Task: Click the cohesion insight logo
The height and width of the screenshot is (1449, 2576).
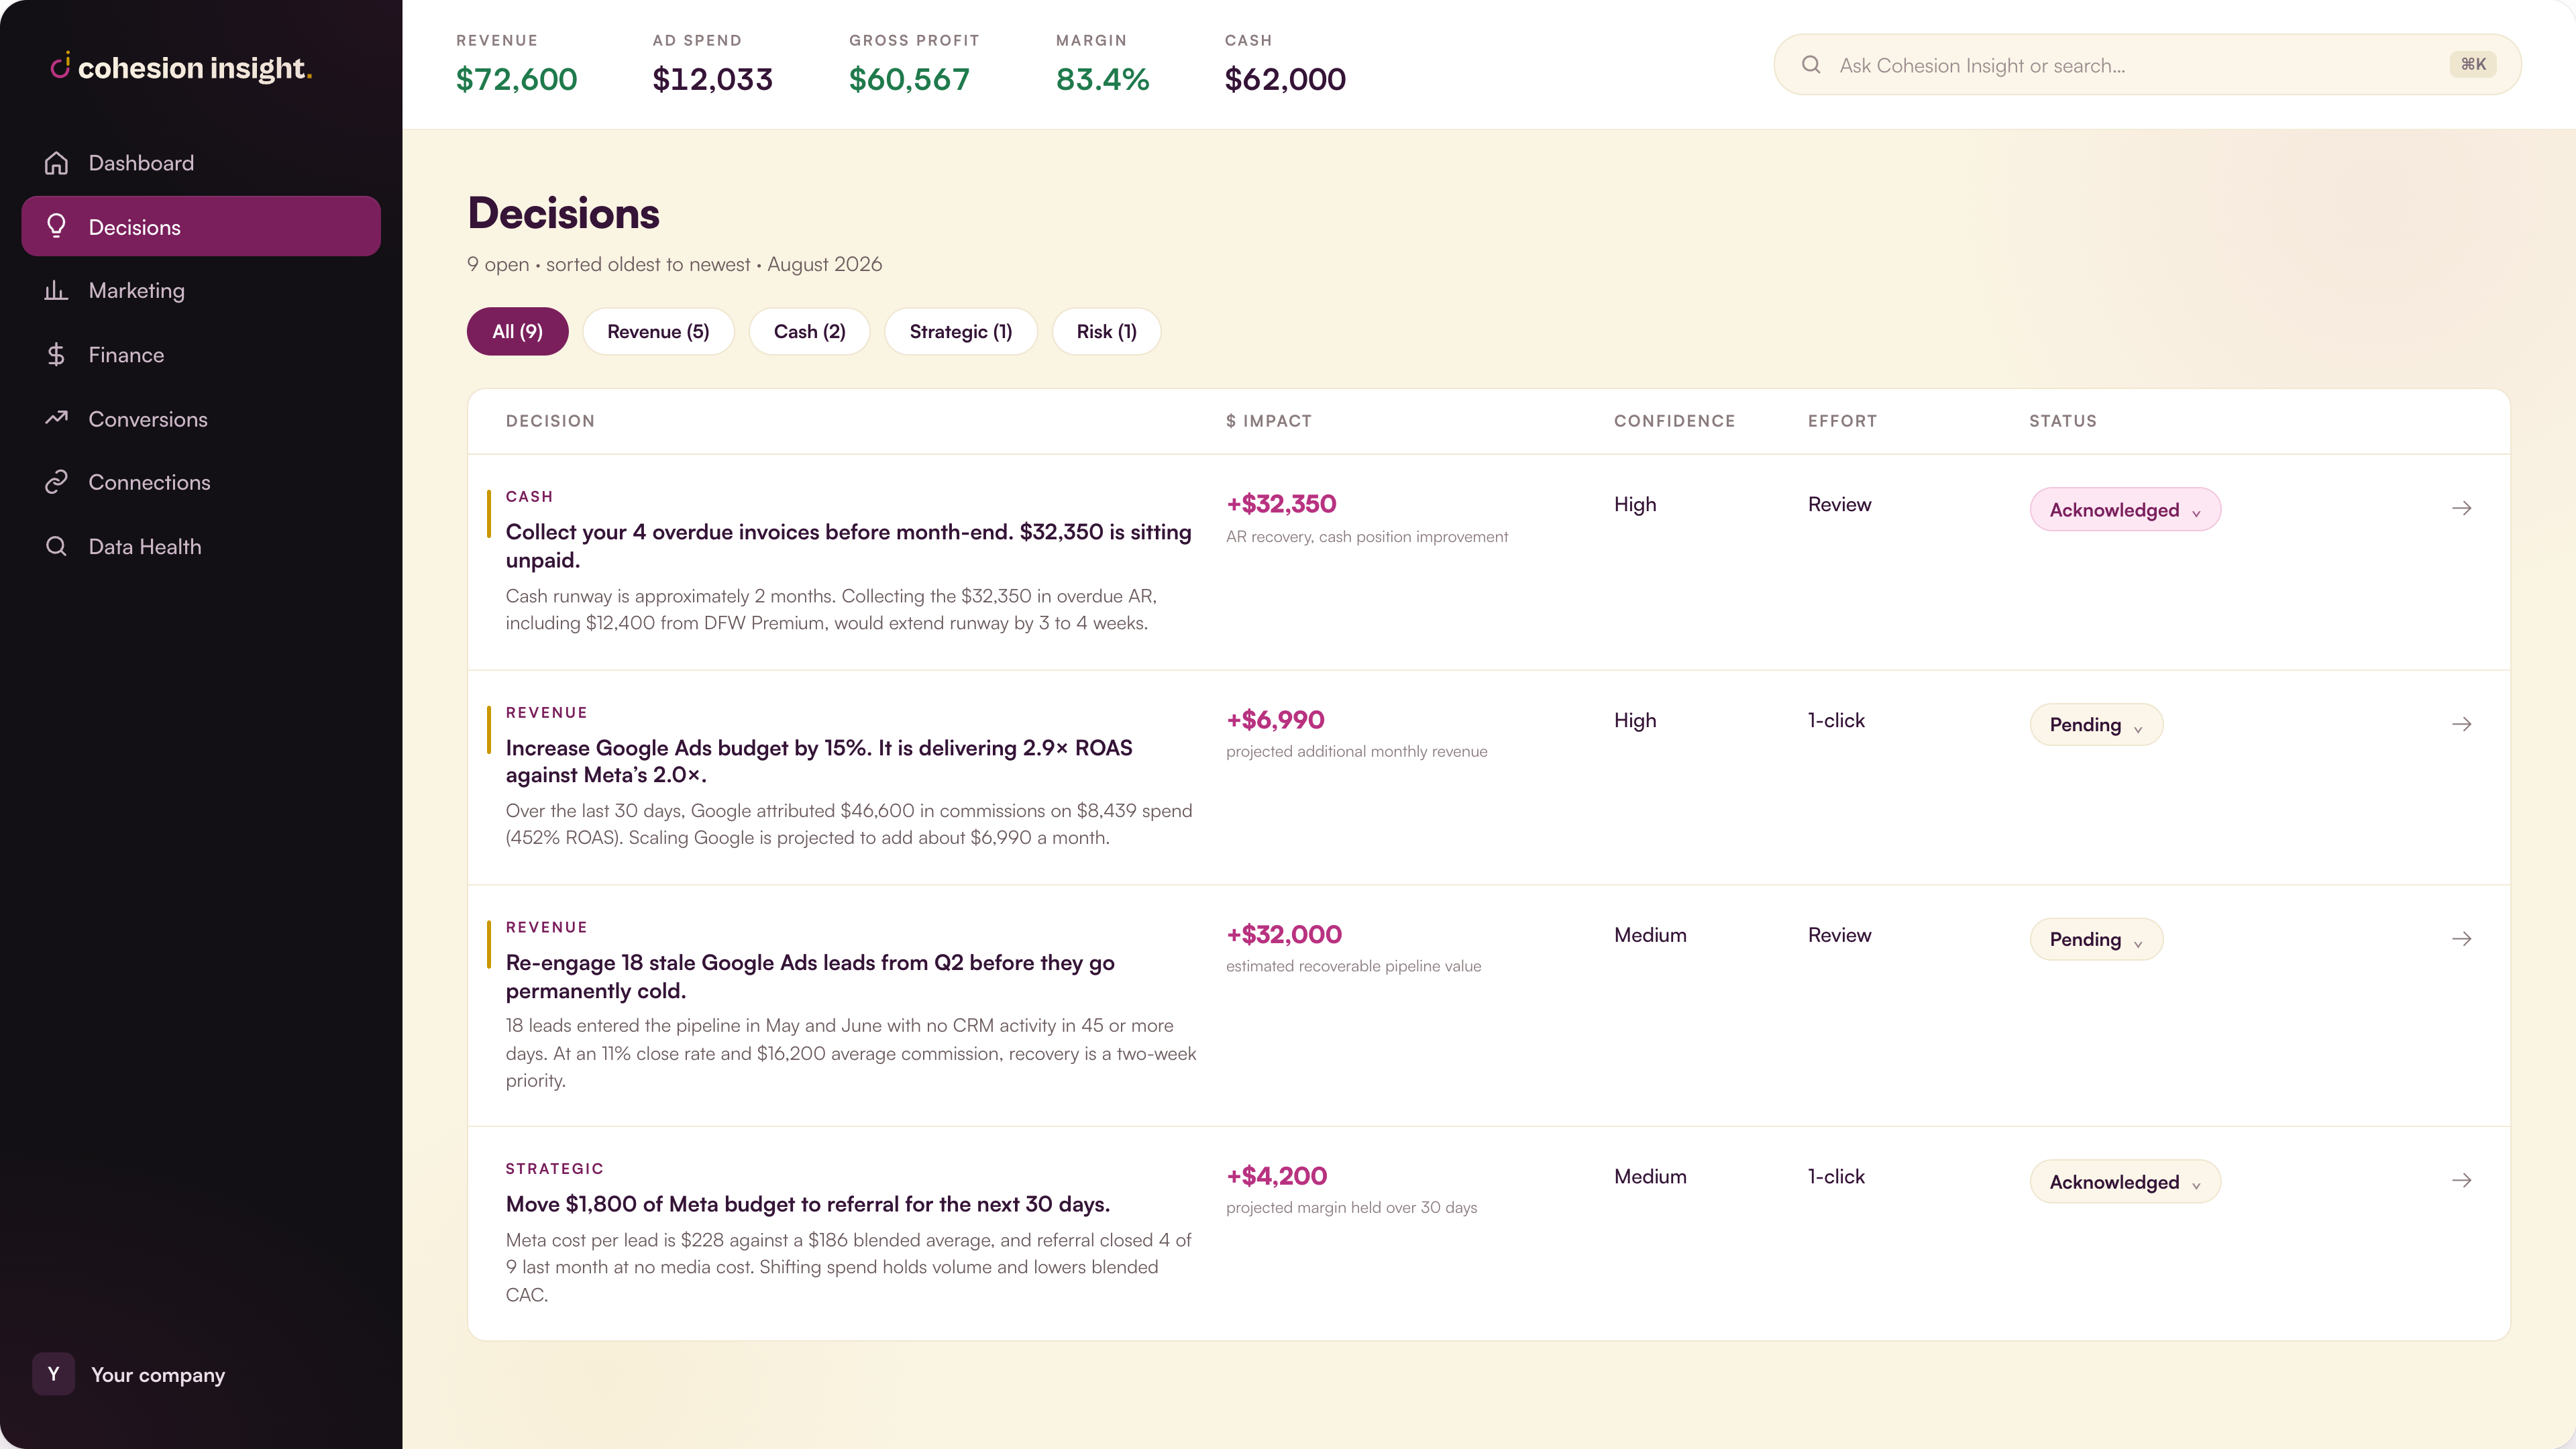Action: (181, 67)
